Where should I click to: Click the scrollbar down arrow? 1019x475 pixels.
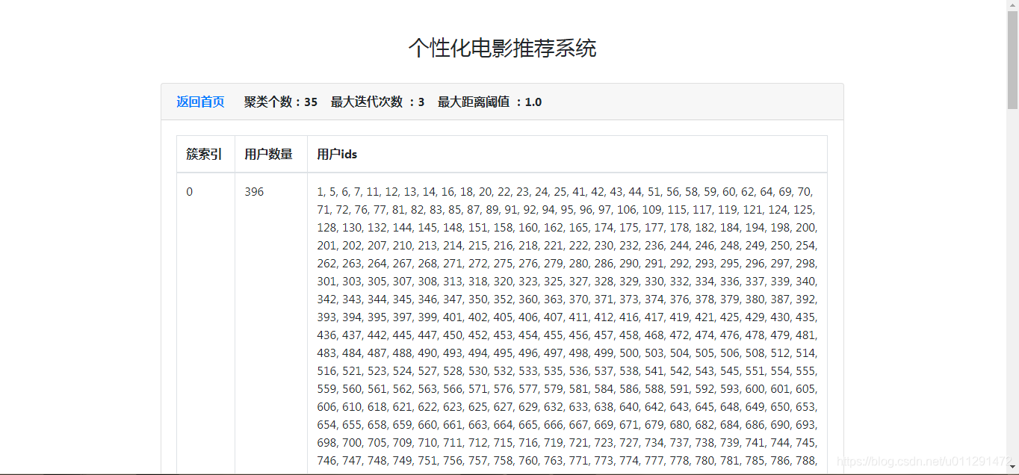click(x=1014, y=468)
